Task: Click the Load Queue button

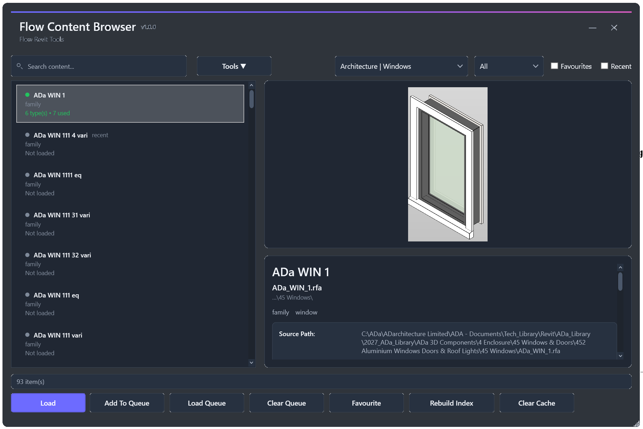Action: tap(207, 403)
